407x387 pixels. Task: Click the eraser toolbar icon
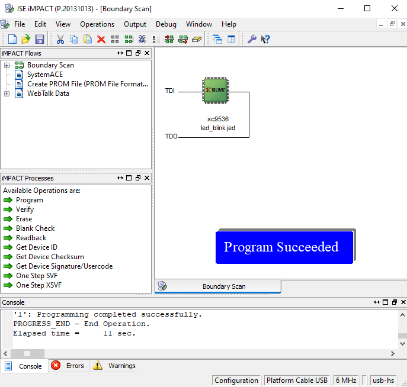coord(197,40)
